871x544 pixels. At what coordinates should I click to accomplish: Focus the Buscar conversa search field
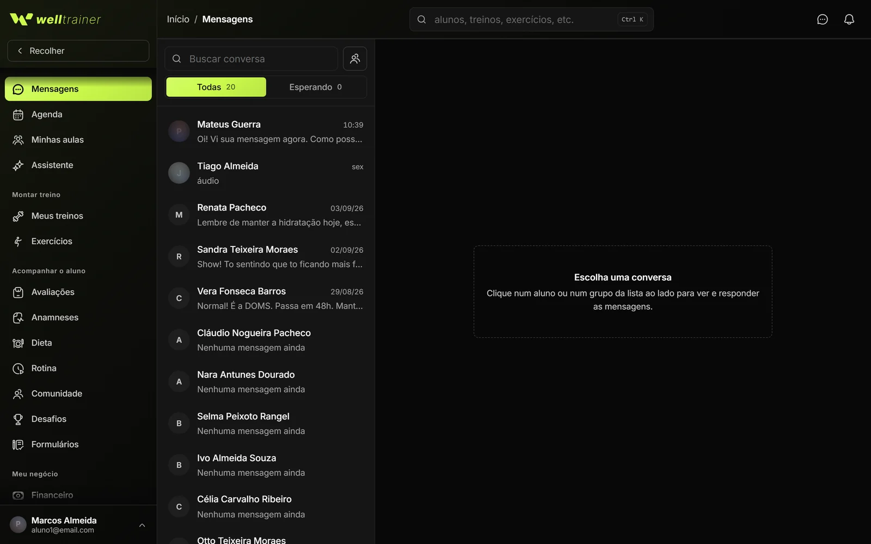point(252,59)
